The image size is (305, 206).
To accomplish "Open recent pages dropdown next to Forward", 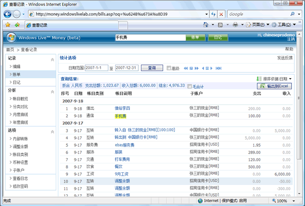I will pyautogui.click(x=24, y=14).
